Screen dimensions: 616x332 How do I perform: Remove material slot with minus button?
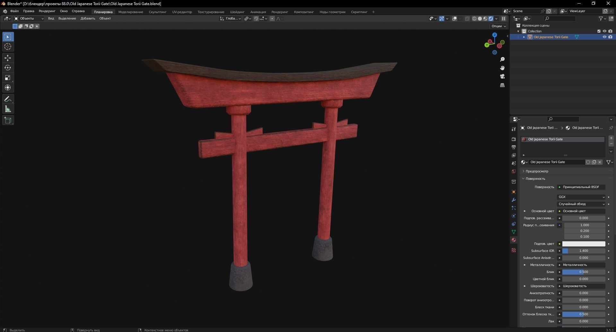click(611, 144)
